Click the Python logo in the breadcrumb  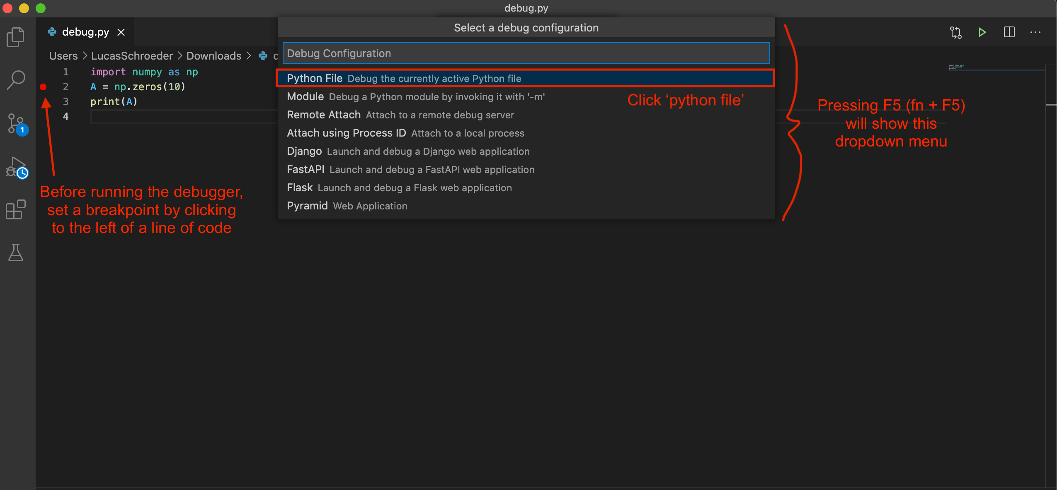pyautogui.click(x=264, y=56)
